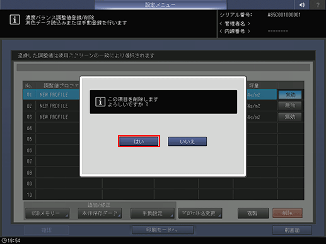
Task: Open the 本体保存データ option
Action: (100, 213)
